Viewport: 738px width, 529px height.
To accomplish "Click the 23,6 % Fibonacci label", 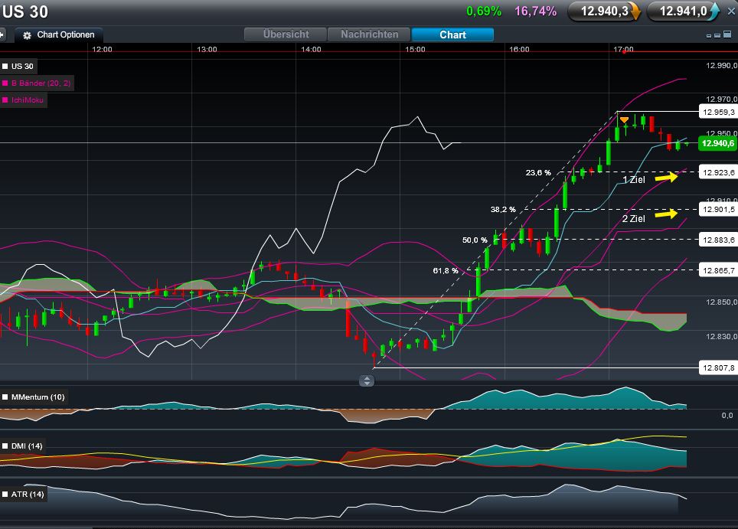I will tap(538, 173).
